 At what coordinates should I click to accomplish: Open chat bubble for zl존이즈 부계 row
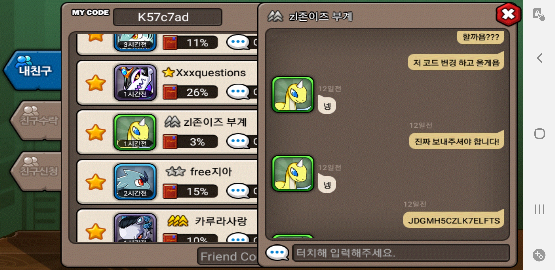238,141
